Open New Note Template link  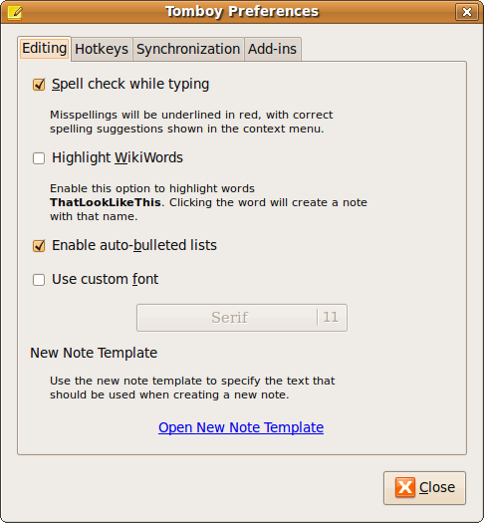pyautogui.click(x=241, y=427)
